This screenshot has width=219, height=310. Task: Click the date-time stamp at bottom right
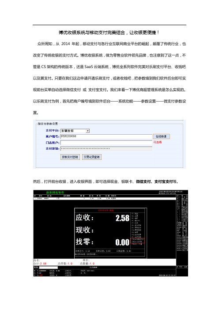tap(167, 275)
